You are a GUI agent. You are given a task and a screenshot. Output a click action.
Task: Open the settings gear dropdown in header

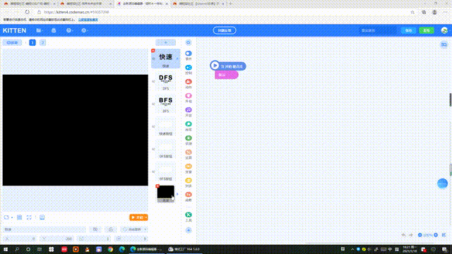point(84,30)
